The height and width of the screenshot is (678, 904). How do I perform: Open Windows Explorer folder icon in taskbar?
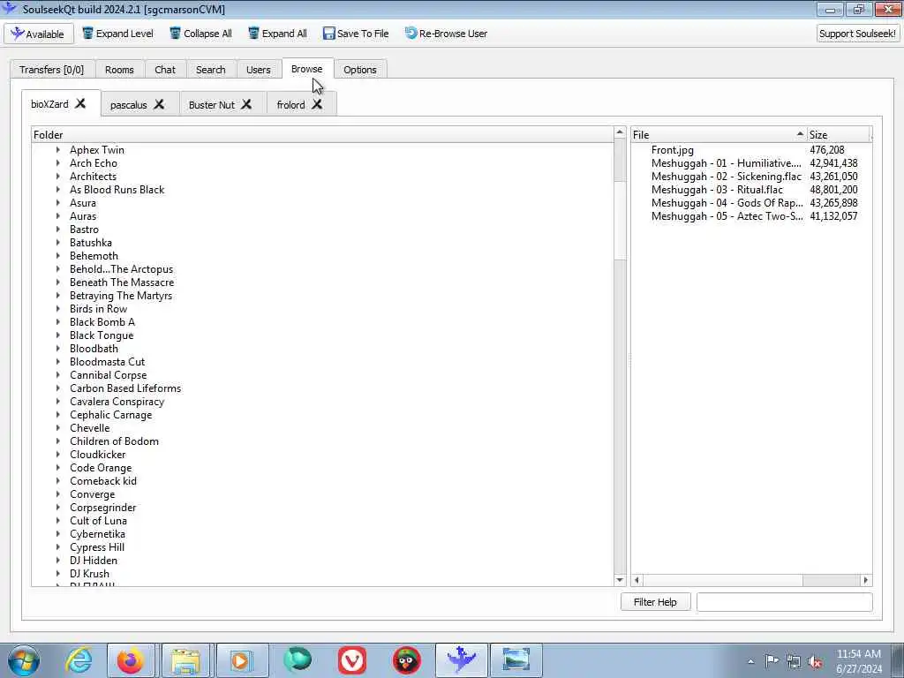tap(185, 660)
